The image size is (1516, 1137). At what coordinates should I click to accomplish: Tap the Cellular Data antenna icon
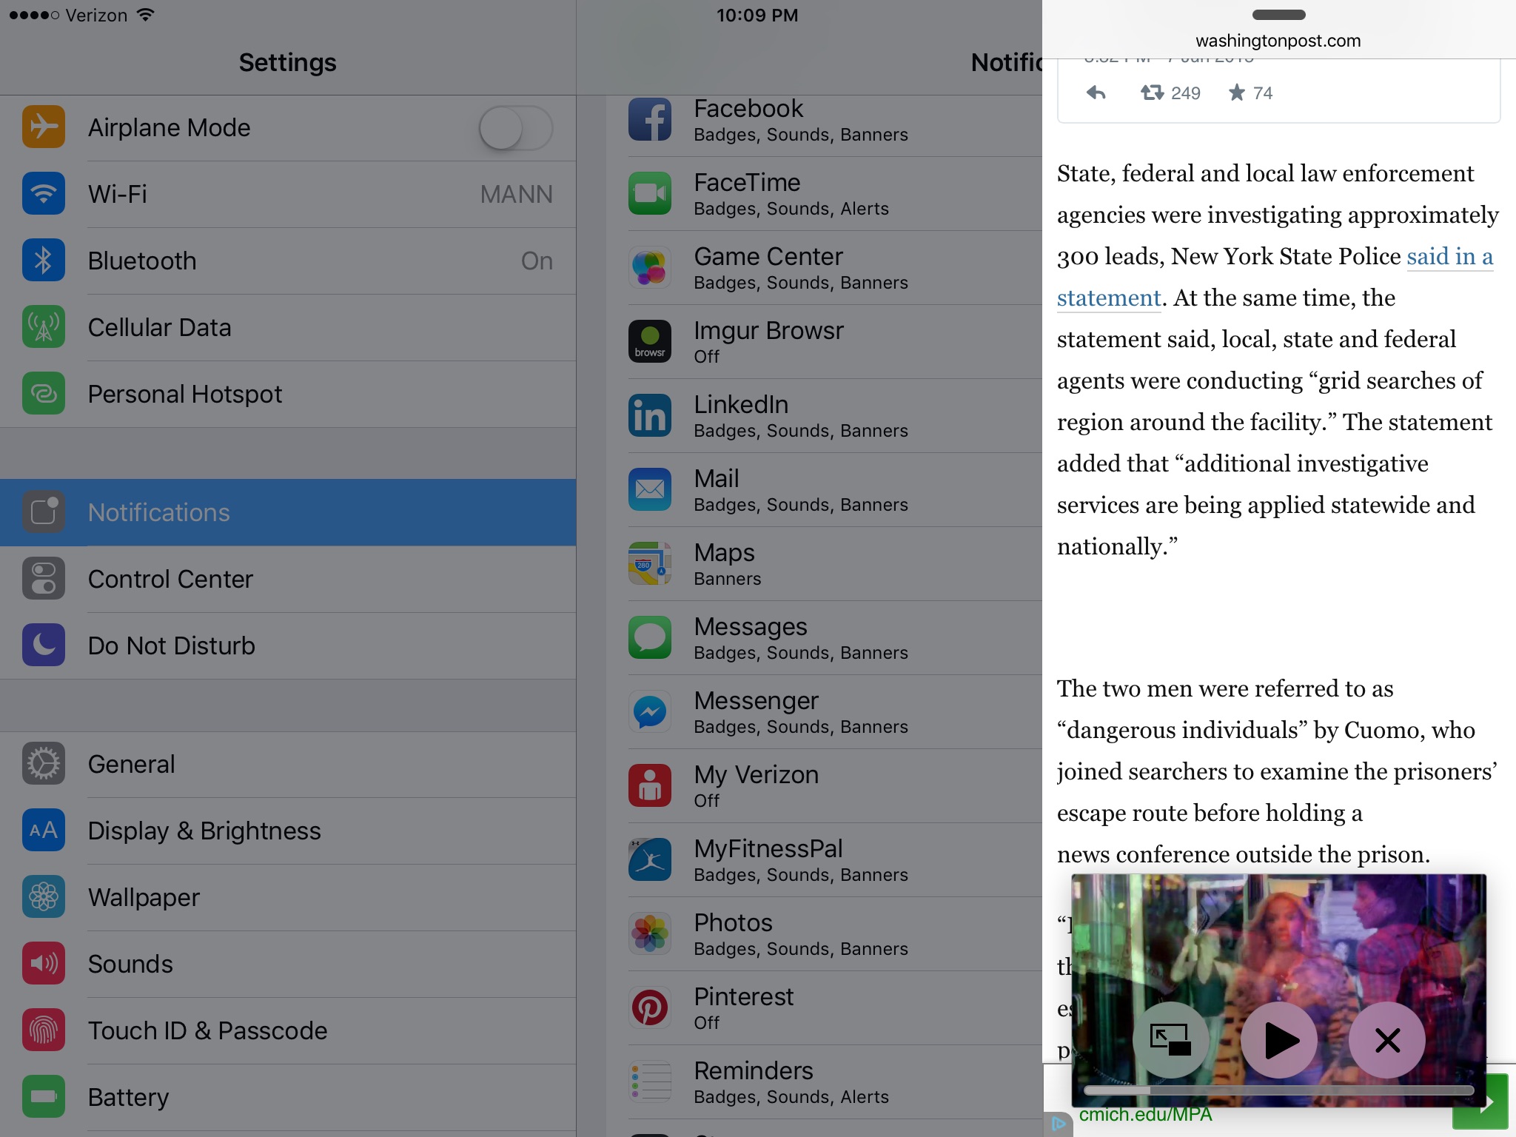44,327
